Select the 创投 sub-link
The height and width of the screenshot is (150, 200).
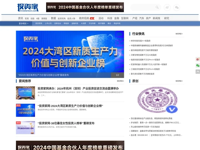[x=32, y=19]
